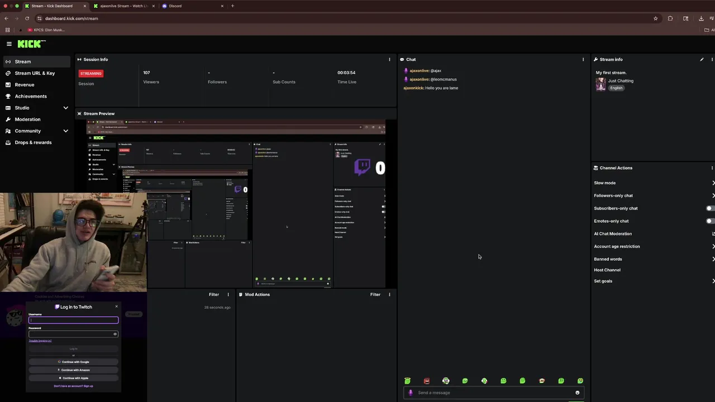This screenshot has height=402, width=715.
Task: Open Set goals settings
Action: pos(654,281)
